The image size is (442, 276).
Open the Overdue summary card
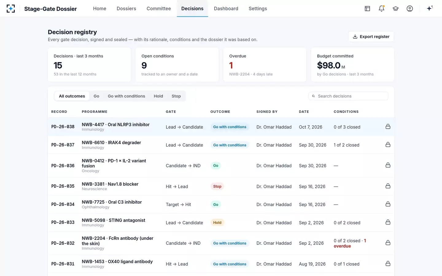pos(265,64)
